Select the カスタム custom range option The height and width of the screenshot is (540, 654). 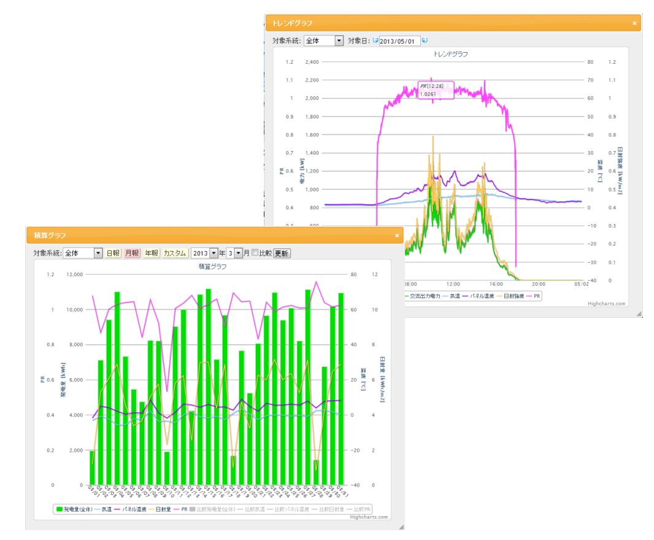tap(175, 253)
